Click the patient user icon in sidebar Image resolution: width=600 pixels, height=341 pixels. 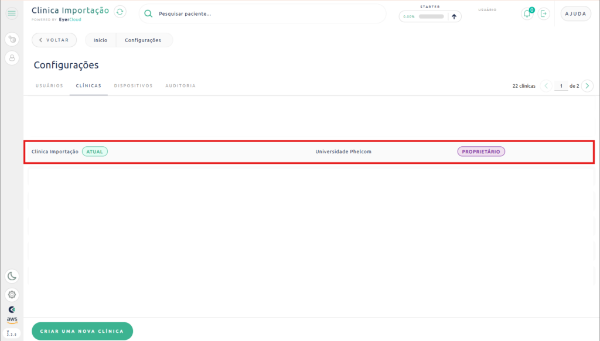[12, 57]
